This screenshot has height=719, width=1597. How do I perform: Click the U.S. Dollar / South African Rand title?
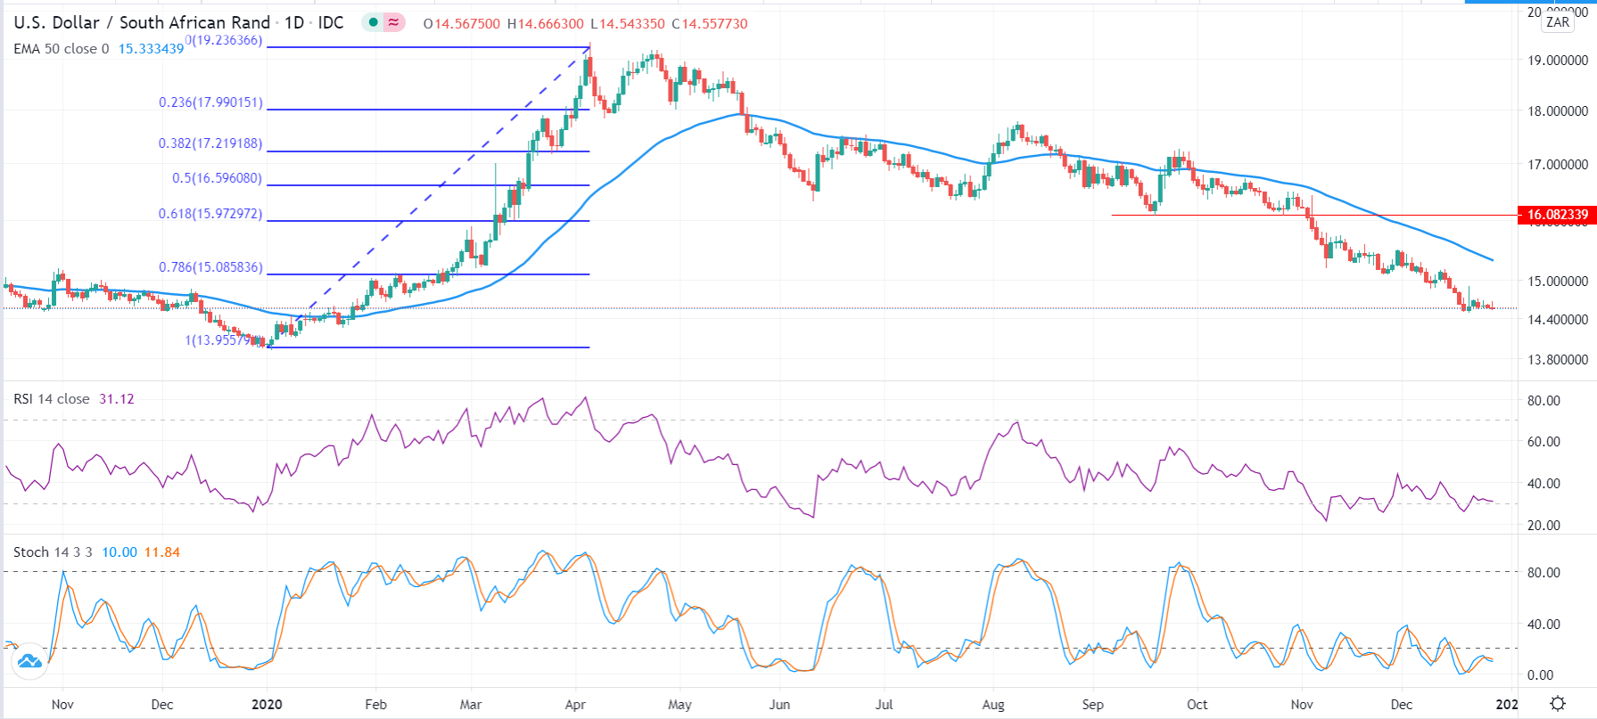pyautogui.click(x=142, y=22)
